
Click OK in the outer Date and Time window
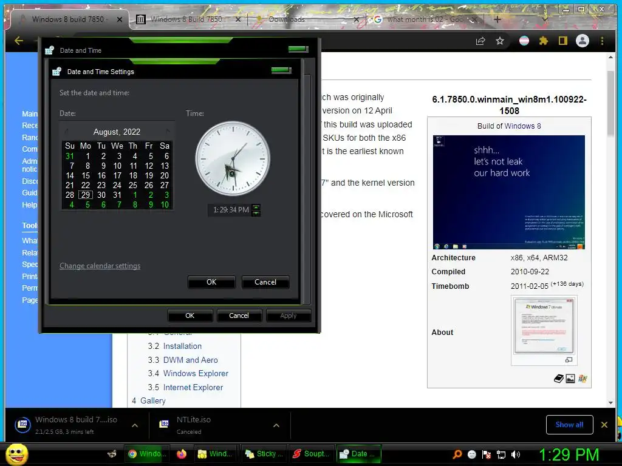tap(190, 316)
